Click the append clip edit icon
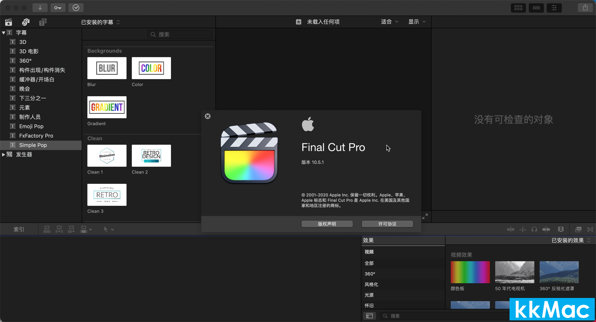This screenshot has height=322, width=596. pyautogui.click(x=71, y=229)
